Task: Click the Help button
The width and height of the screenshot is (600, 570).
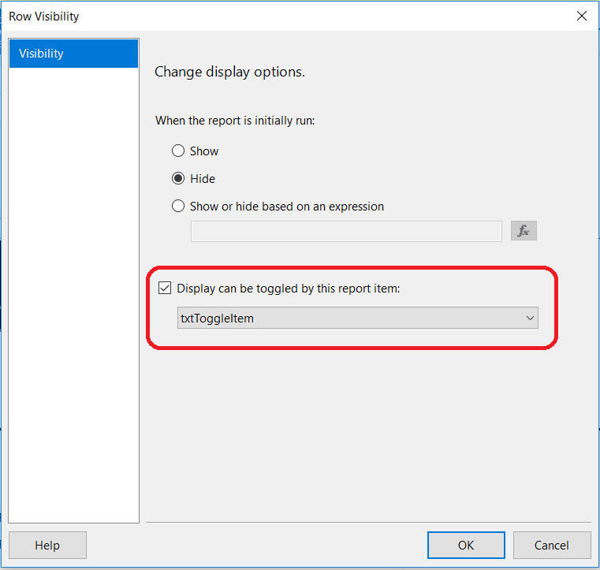Action: pos(47,545)
